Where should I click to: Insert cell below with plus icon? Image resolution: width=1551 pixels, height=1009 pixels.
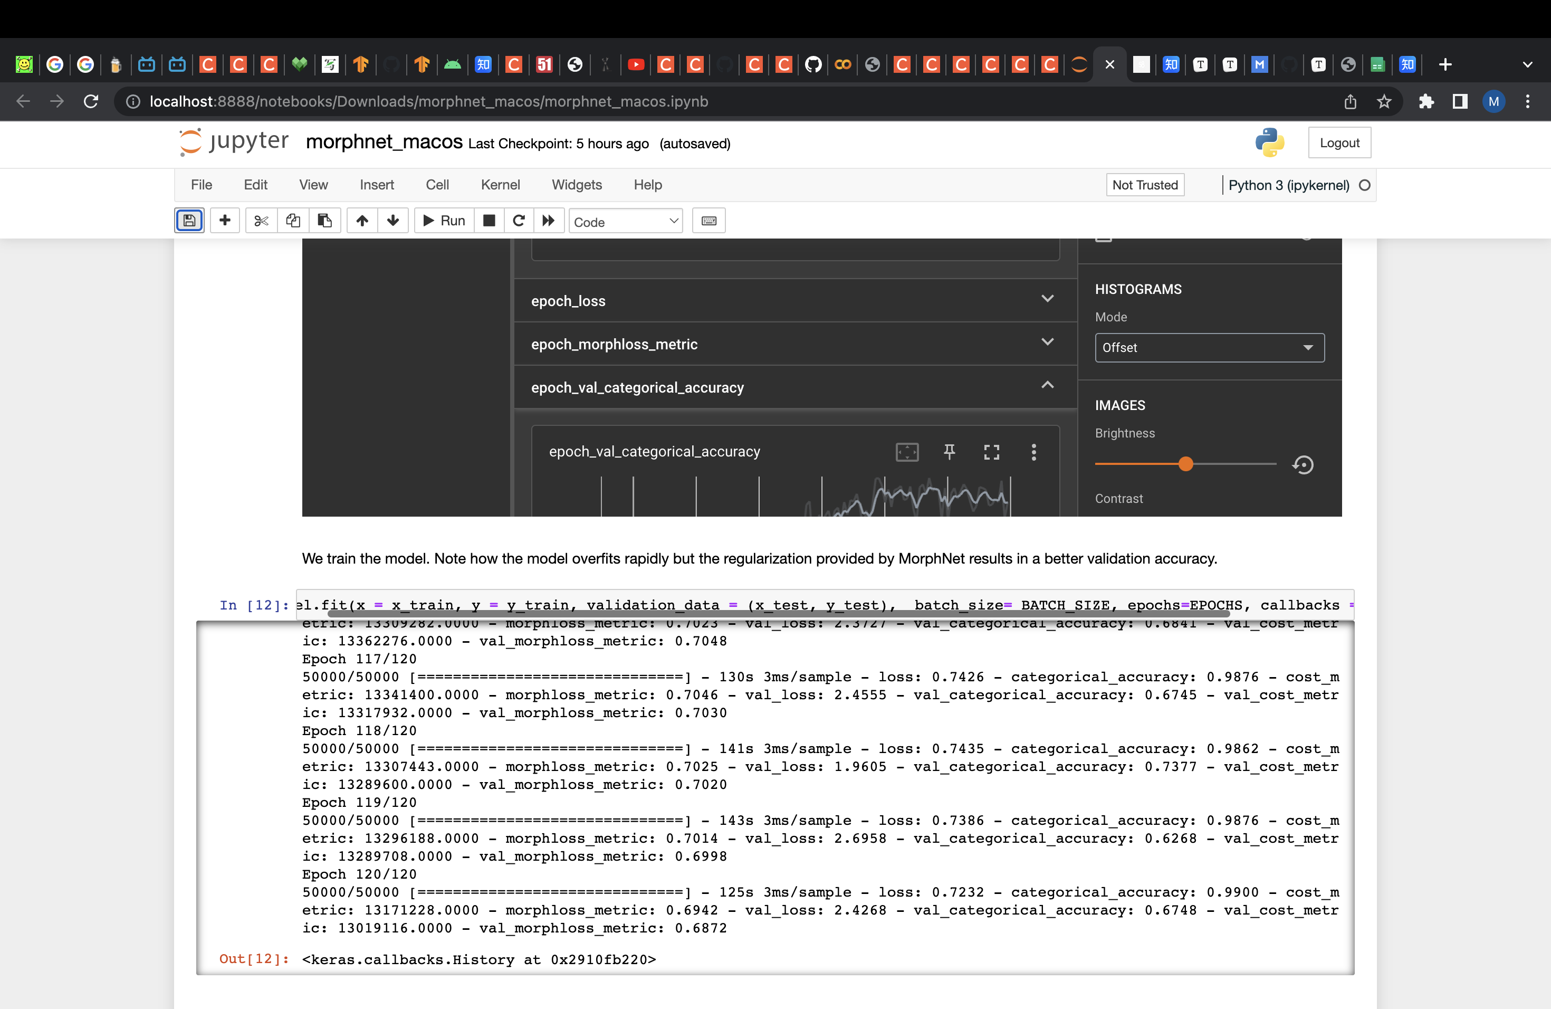click(x=225, y=221)
